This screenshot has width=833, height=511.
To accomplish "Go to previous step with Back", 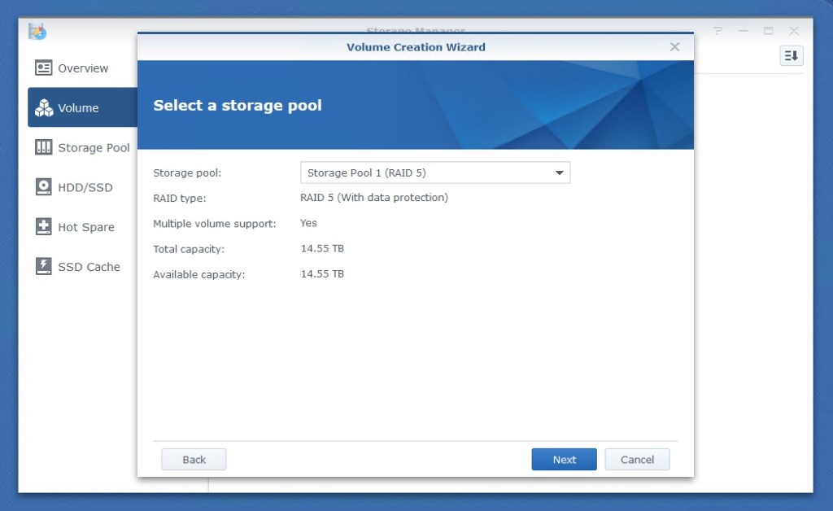I will click(x=194, y=460).
